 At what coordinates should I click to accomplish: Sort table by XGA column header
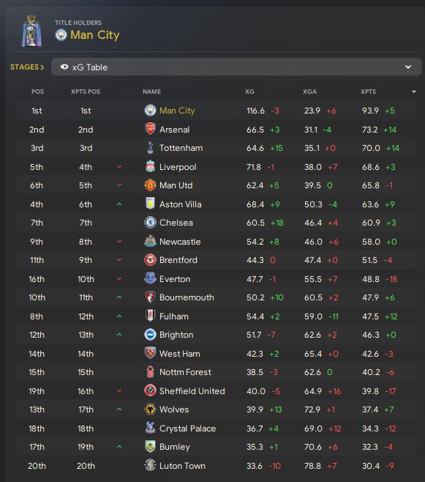[x=309, y=92]
